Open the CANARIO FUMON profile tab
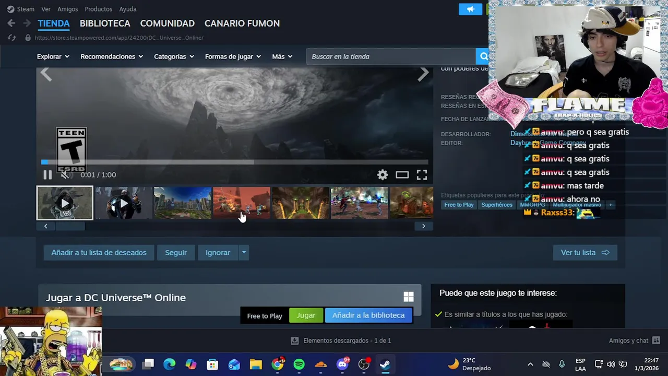Viewport: 668px width, 376px height. pyautogui.click(x=242, y=23)
